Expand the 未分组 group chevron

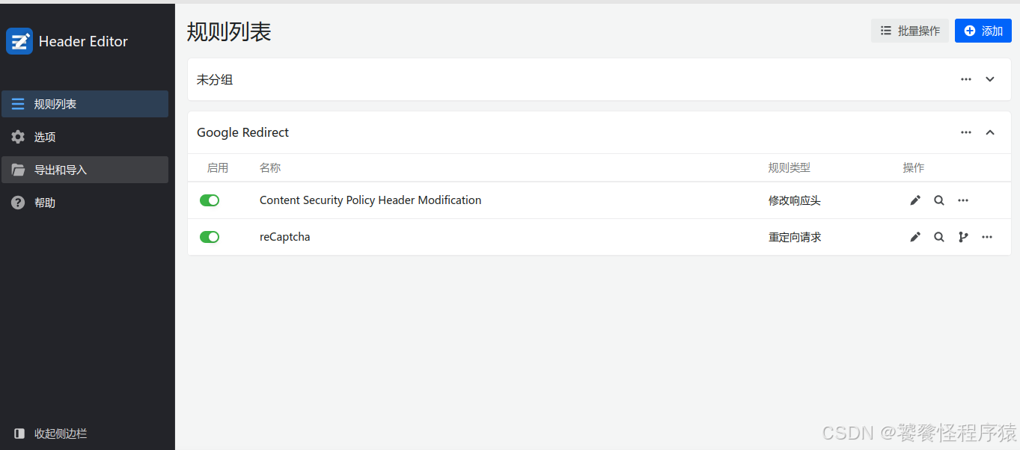click(x=990, y=79)
